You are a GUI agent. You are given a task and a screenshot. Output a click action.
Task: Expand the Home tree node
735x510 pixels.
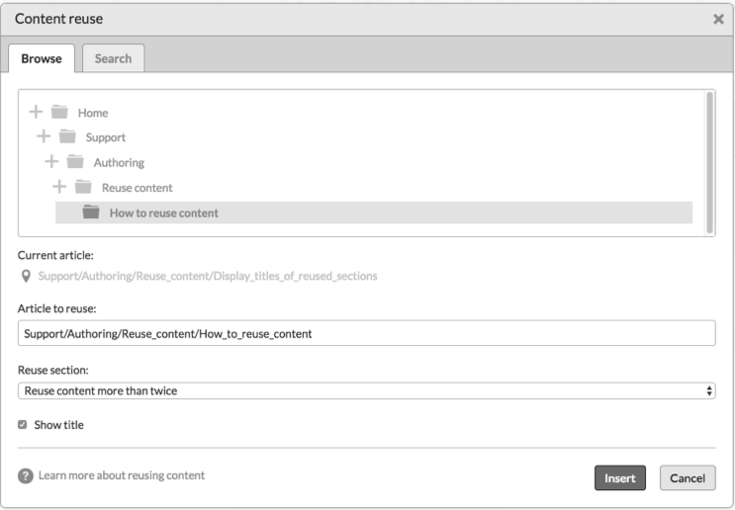37,113
